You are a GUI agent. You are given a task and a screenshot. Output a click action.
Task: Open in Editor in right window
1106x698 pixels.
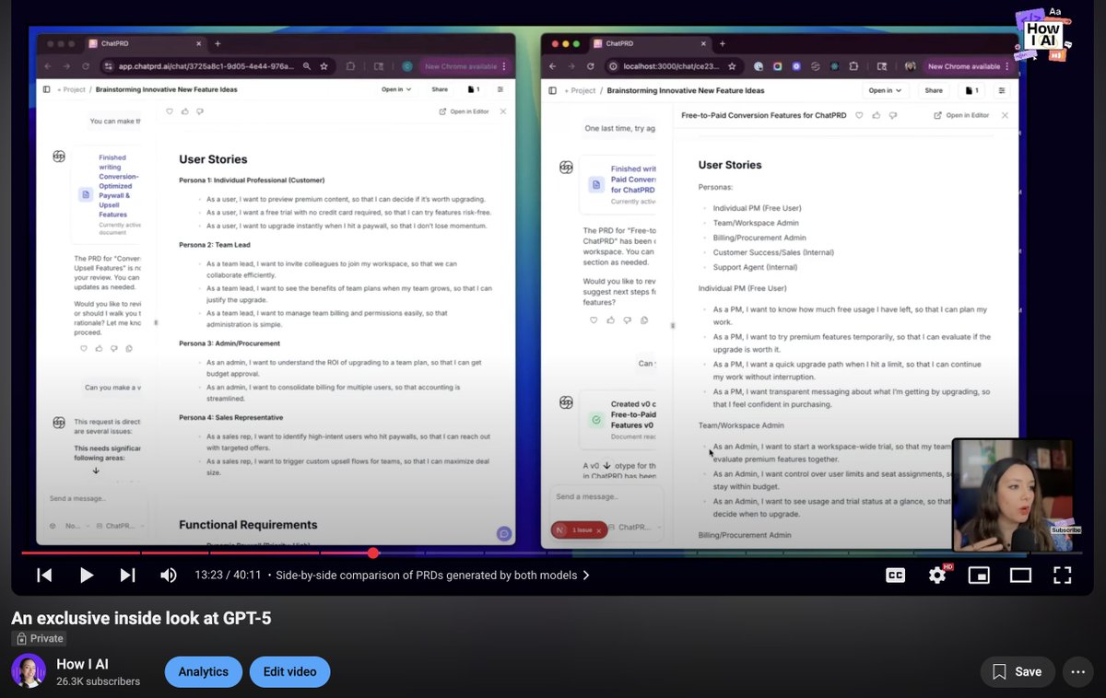click(x=961, y=115)
